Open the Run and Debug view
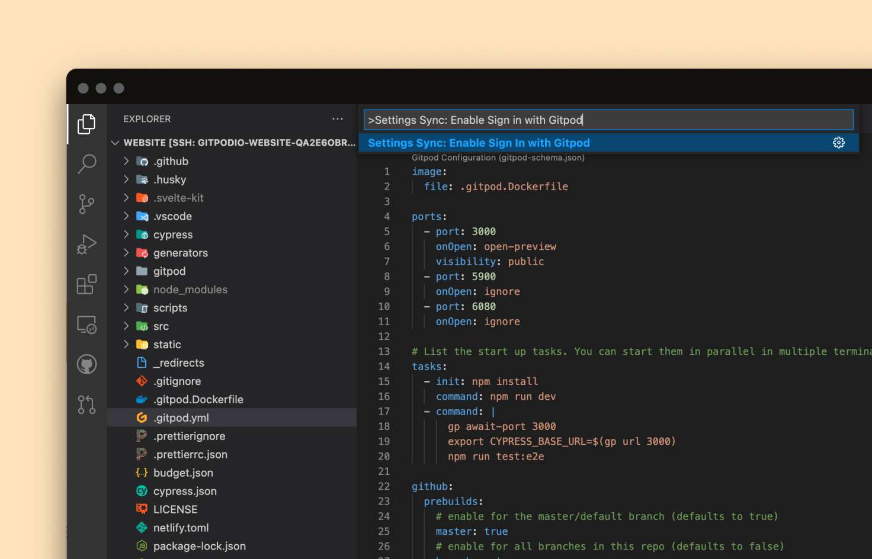This screenshot has height=559, width=872. 86,244
